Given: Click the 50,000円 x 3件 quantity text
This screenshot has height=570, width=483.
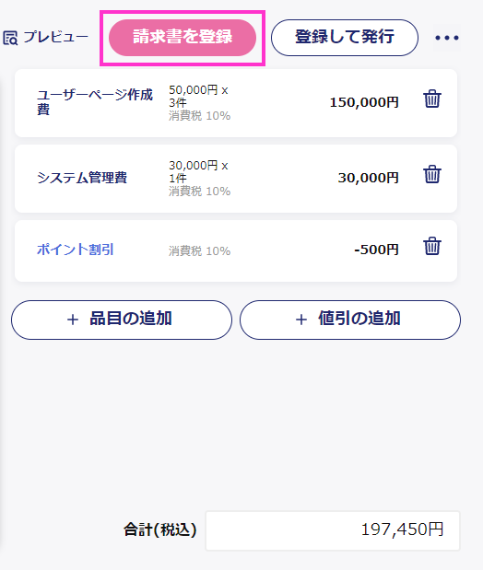Looking at the screenshot, I should (x=198, y=96).
